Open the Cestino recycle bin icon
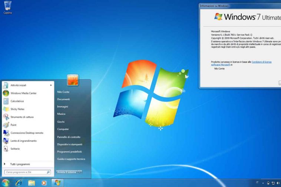 point(7,7)
